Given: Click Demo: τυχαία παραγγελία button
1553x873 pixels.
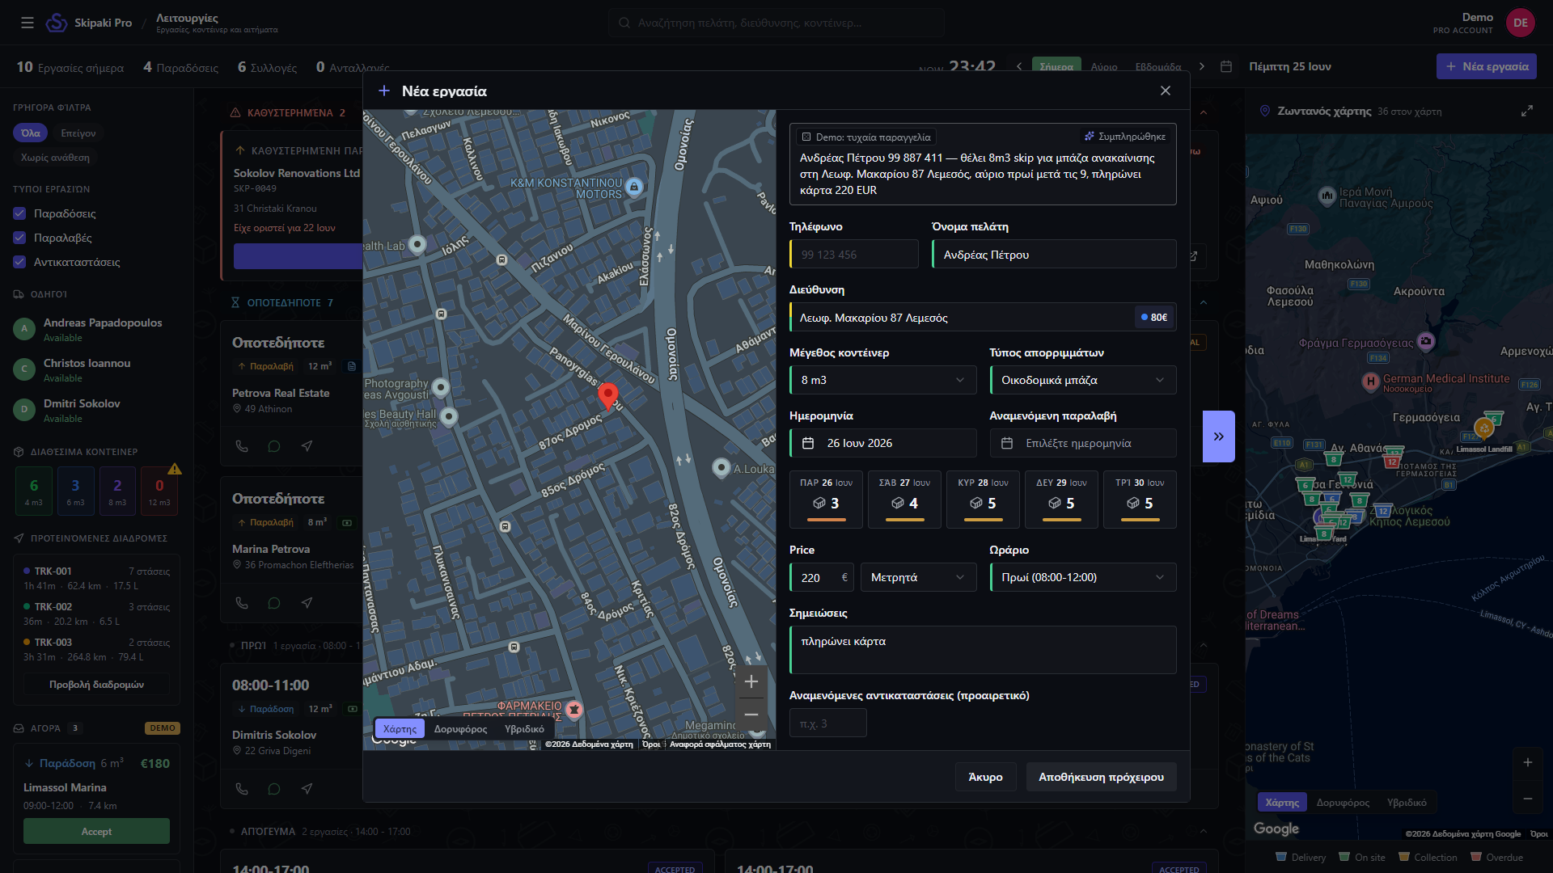Looking at the screenshot, I should click(865, 137).
